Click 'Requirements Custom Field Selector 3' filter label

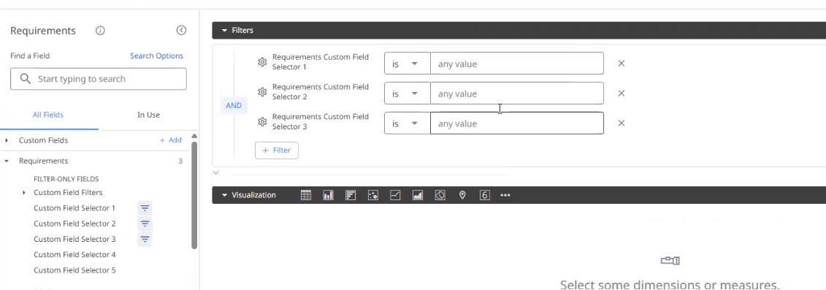click(321, 122)
